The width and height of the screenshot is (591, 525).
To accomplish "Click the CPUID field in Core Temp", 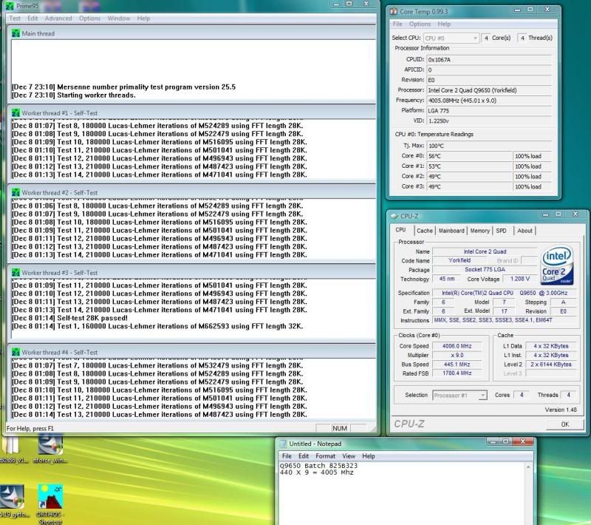I will click(x=489, y=60).
